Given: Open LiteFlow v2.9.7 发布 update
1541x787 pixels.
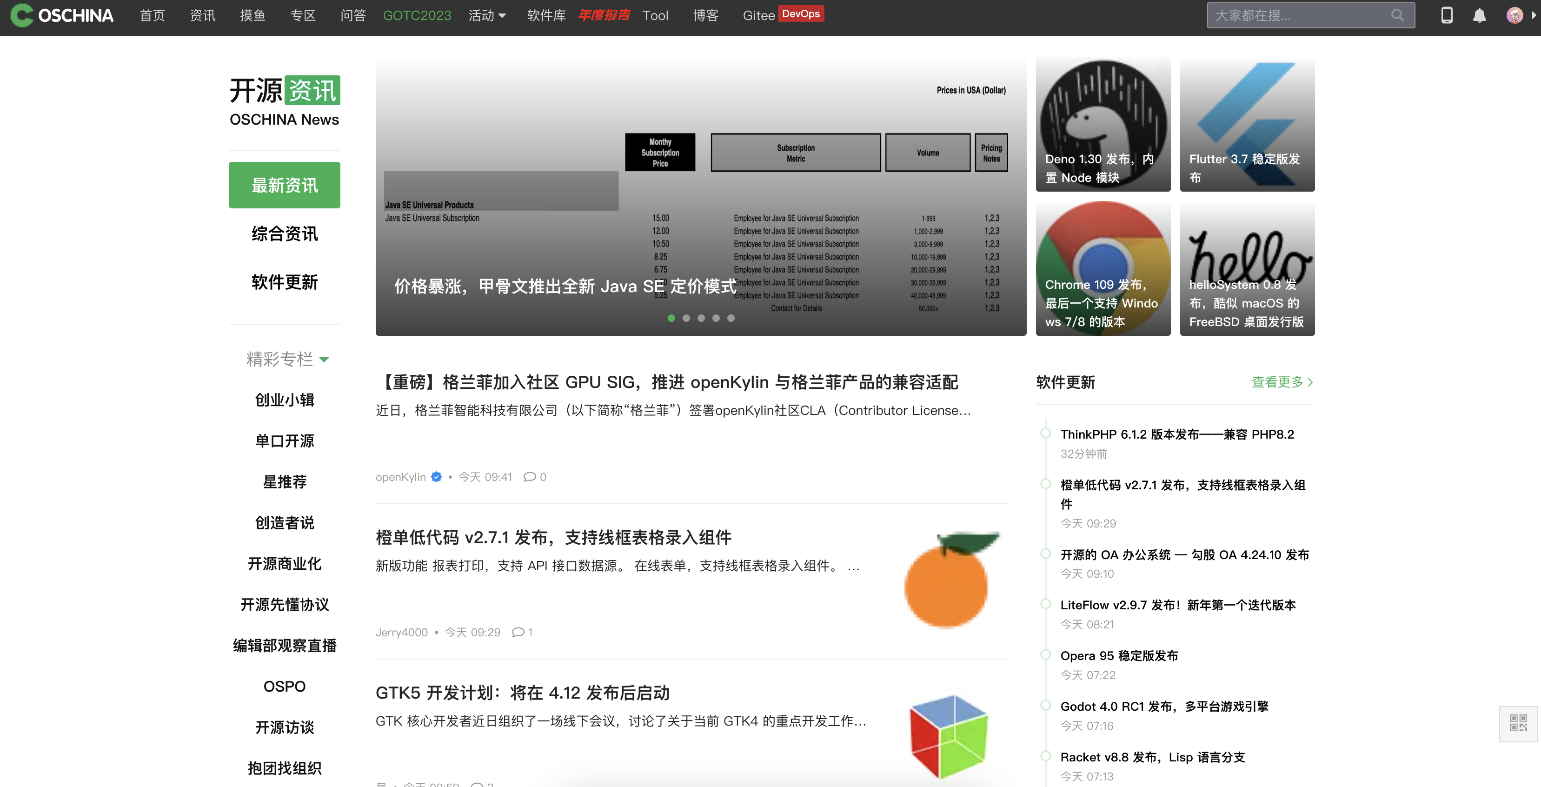Looking at the screenshot, I should [x=1178, y=605].
